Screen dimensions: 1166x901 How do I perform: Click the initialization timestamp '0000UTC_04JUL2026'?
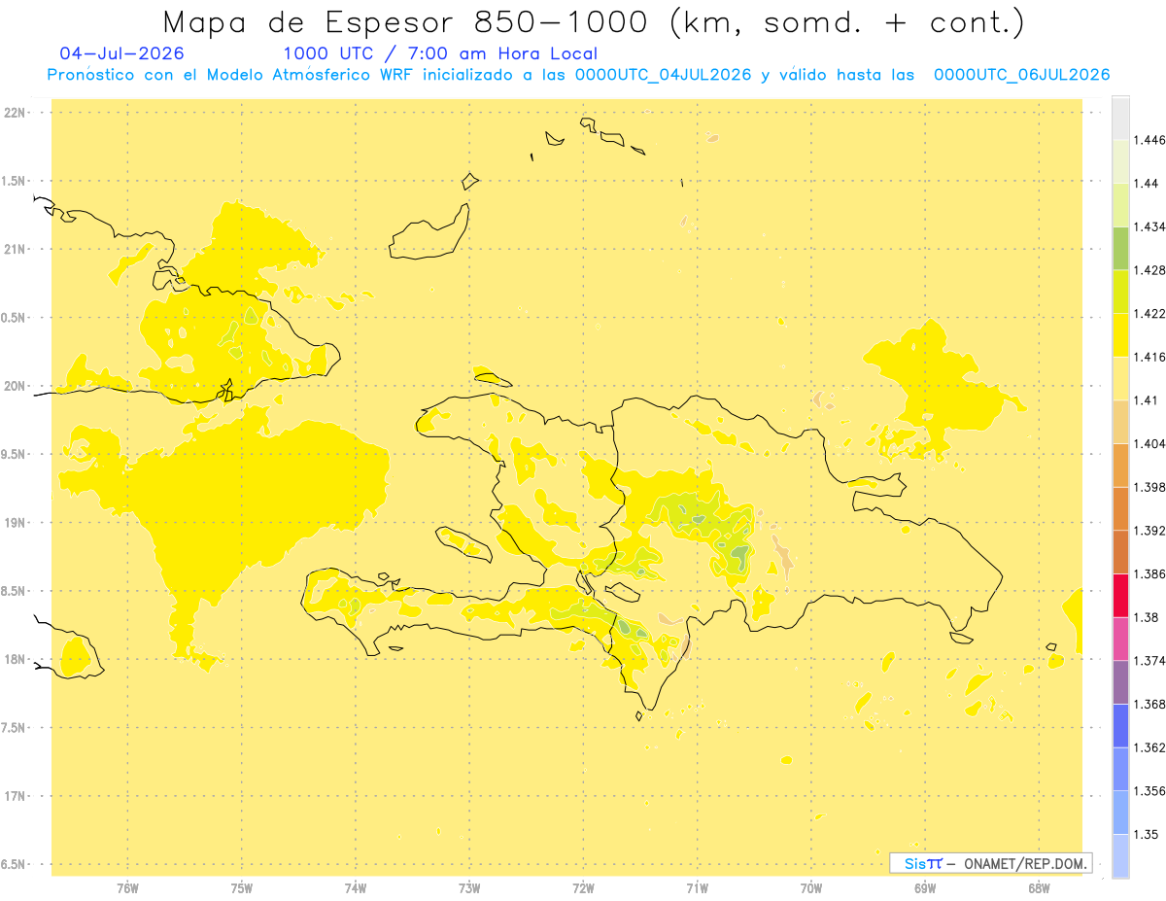click(x=663, y=75)
